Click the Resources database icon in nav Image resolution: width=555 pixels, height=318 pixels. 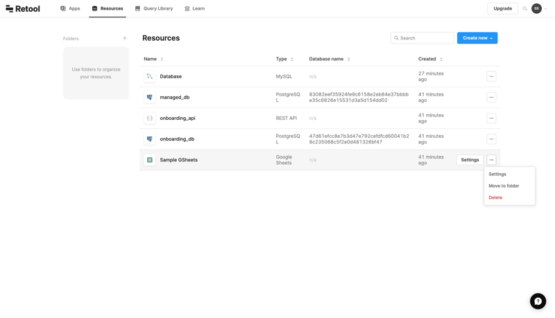94,8
